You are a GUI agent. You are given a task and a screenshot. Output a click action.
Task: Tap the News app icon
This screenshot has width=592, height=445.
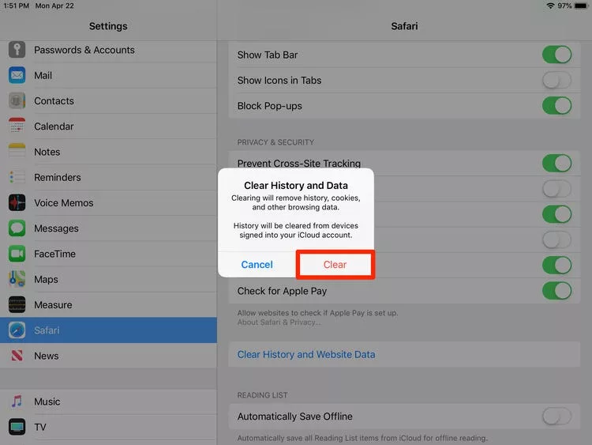[17, 356]
